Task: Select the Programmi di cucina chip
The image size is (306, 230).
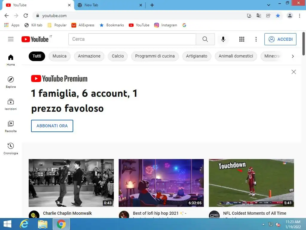Action: tap(155, 56)
